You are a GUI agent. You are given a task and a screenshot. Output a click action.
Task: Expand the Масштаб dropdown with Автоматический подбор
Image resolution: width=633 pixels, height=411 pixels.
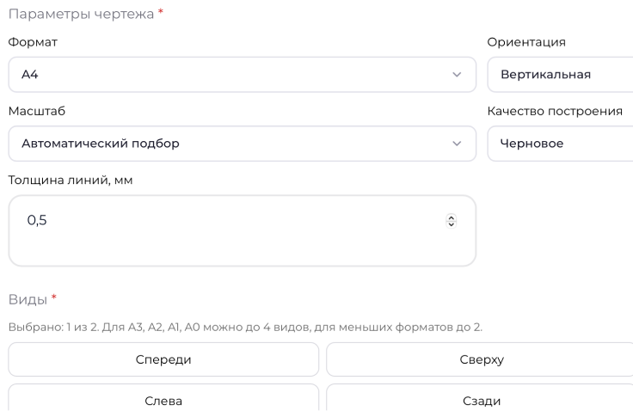(x=232, y=144)
